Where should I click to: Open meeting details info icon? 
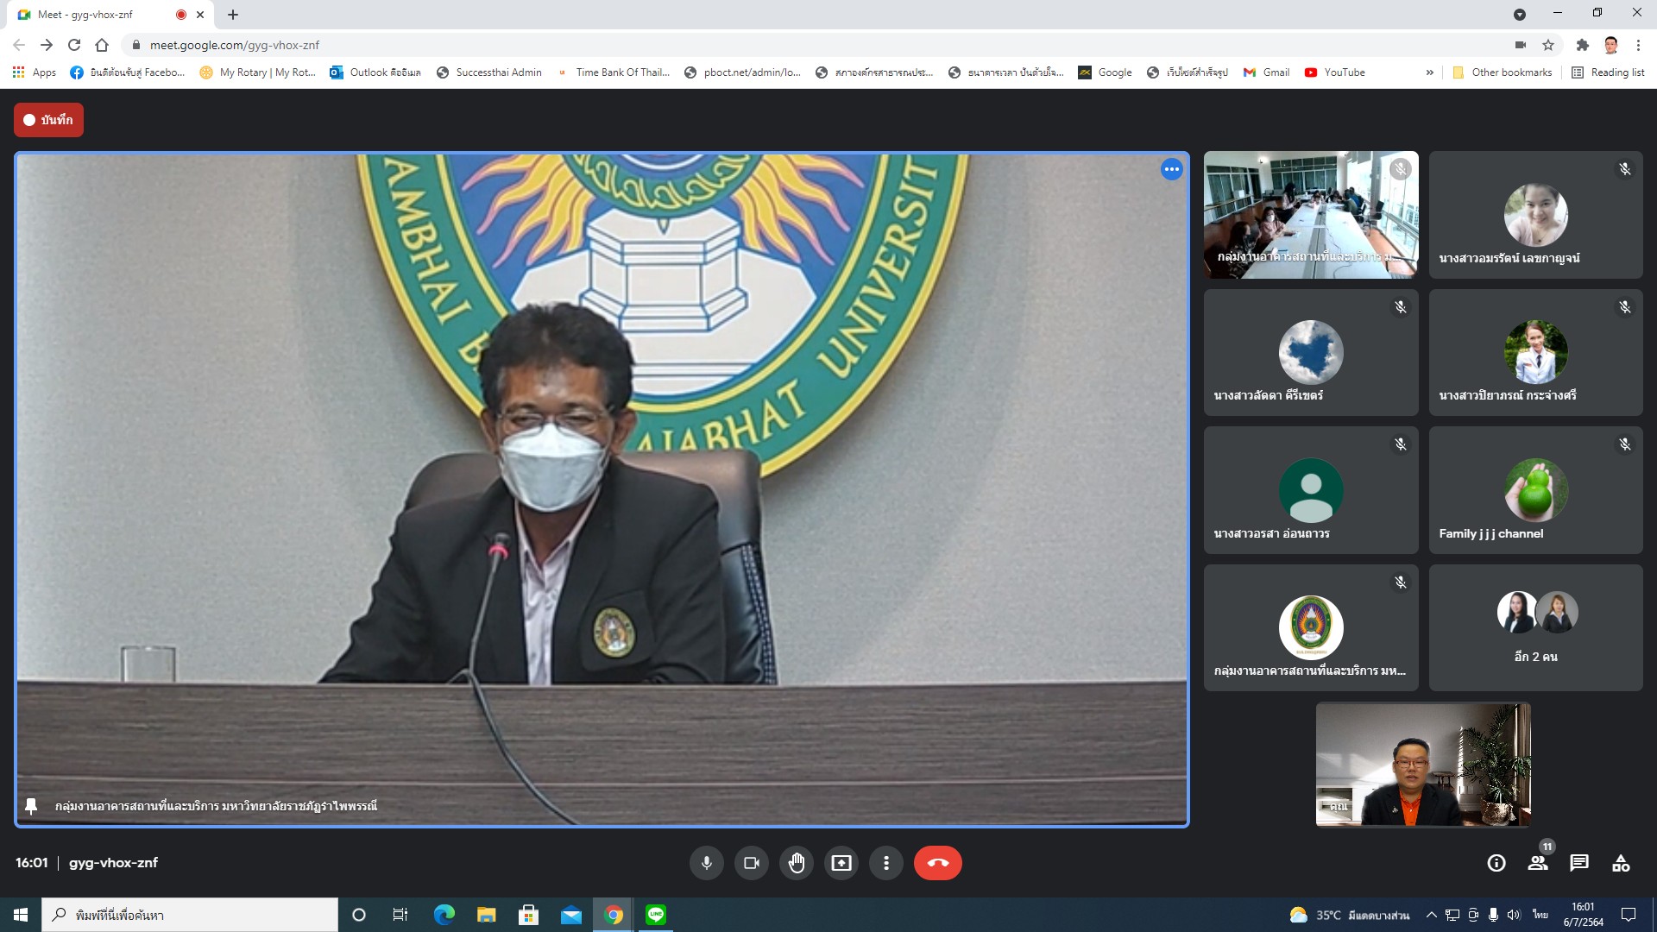point(1496,863)
